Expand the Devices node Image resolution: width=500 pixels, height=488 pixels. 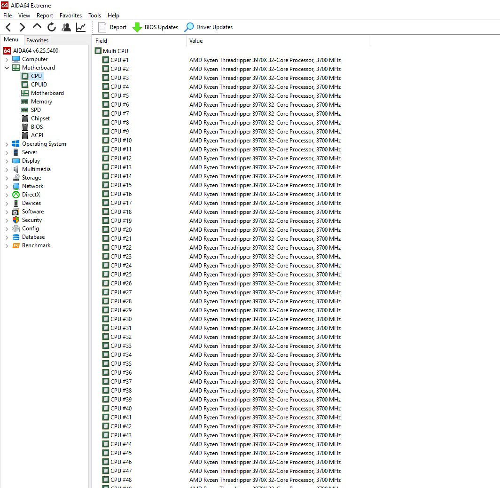coord(7,204)
